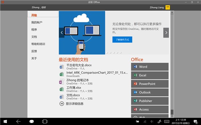The width and height of the screenshot is (201, 125).
Task: Click the Zihong Liang account name
Action: point(157,8)
